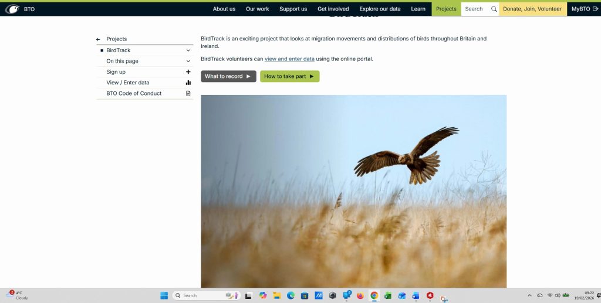Follow the view and enter data link
Image resolution: width=601 pixels, height=303 pixels.
(289, 59)
